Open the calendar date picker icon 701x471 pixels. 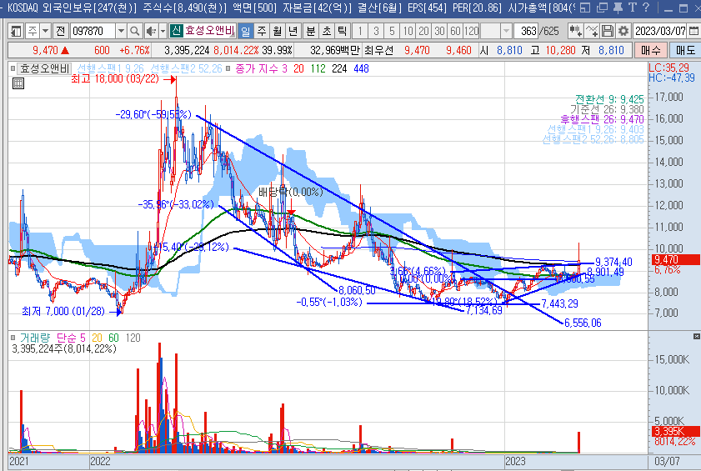(693, 31)
